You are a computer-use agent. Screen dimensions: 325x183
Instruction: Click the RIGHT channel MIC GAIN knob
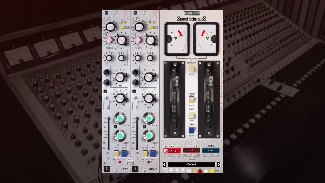(138, 40)
